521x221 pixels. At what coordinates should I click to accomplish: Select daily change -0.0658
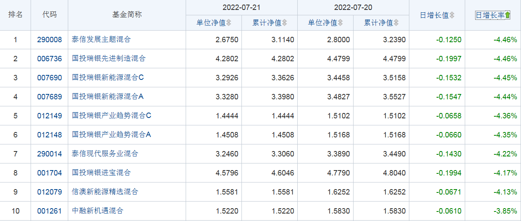449,116
